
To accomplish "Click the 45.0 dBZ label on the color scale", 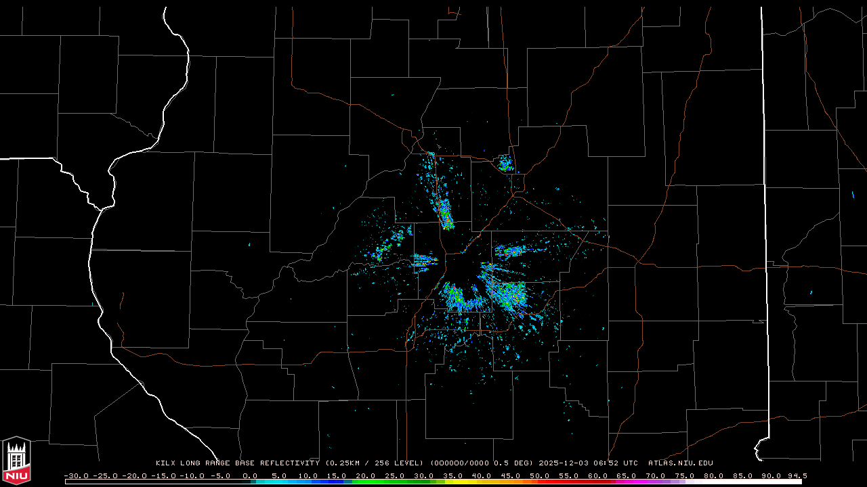I will point(511,476).
